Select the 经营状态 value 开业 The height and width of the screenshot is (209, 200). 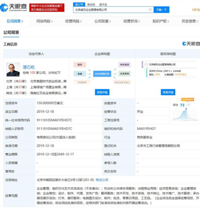pos(140,111)
